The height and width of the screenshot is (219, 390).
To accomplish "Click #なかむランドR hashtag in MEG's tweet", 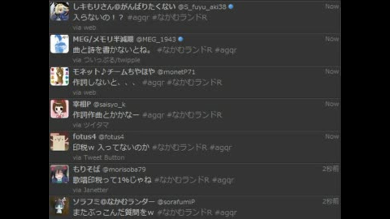I will (184, 50).
